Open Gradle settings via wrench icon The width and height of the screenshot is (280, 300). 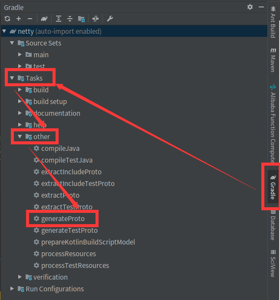[x=110, y=19]
